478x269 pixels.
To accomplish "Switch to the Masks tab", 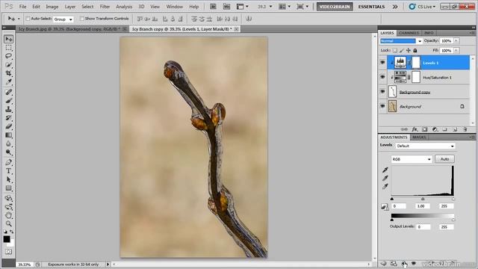I will (x=419, y=137).
